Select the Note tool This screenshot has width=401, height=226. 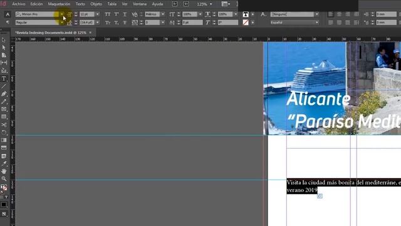[4, 156]
